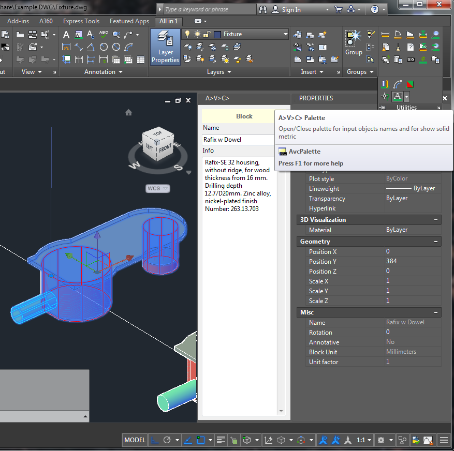Click the Autodesk Exchange Apps cart icon

pos(339,9)
